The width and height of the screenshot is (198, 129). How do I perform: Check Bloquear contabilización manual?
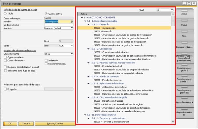pyautogui.click(x=5, y=67)
